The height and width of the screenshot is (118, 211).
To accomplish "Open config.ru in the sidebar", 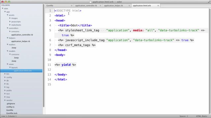I will point(10,107).
